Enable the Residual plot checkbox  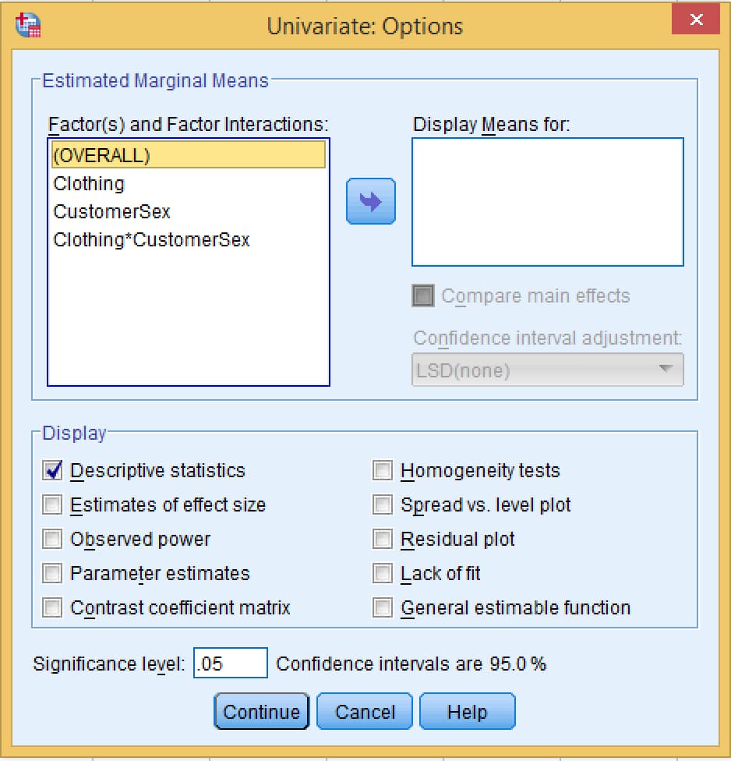(382, 539)
